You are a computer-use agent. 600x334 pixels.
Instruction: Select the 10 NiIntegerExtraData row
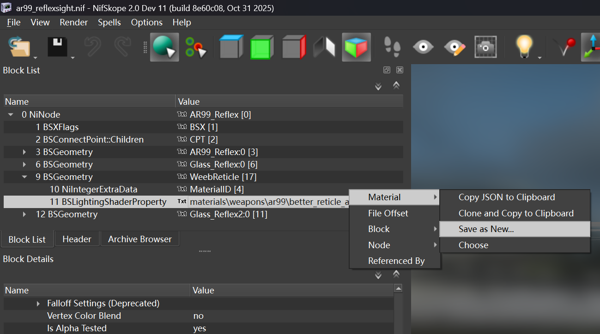(203, 189)
